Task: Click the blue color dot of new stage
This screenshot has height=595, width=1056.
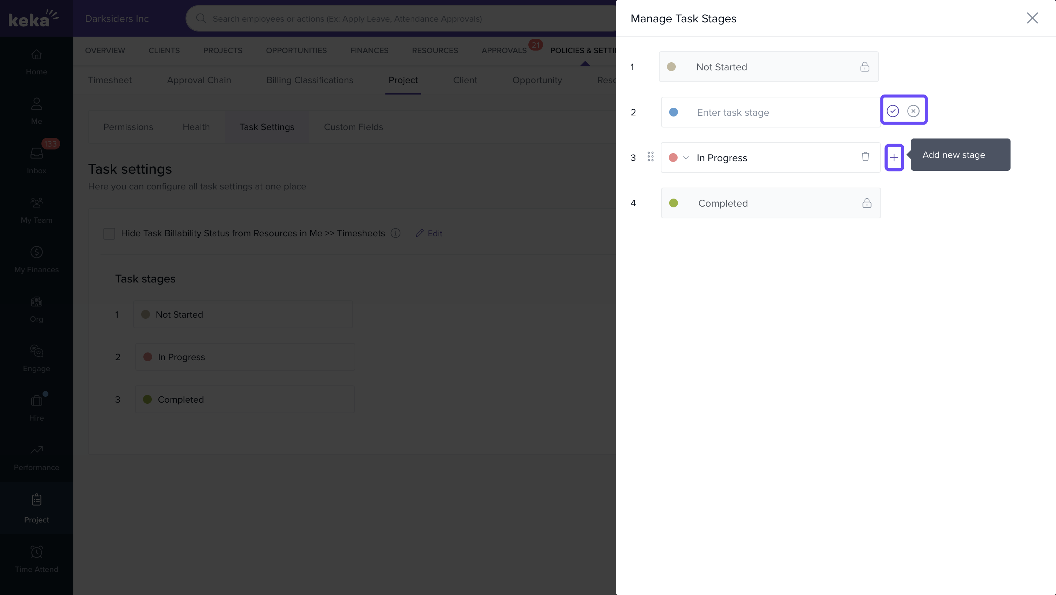Action: click(x=673, y=112)
